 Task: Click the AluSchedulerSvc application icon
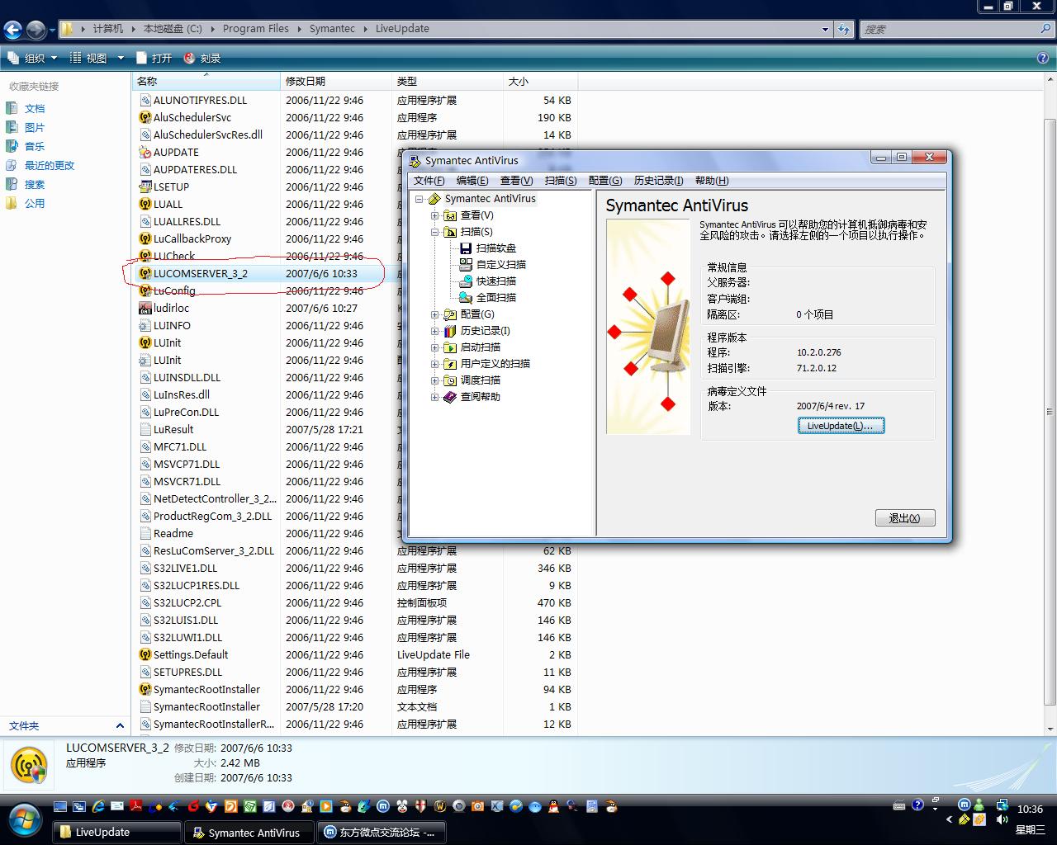point(145,117)
